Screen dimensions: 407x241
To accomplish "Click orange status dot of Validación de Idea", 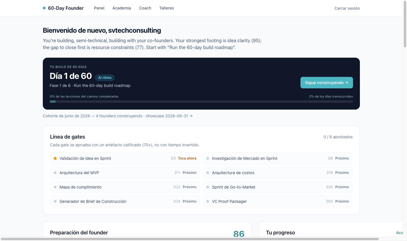I will click(55, 158).
